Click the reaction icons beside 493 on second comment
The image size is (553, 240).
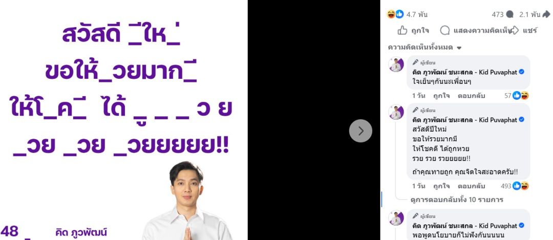click(521, 186)
